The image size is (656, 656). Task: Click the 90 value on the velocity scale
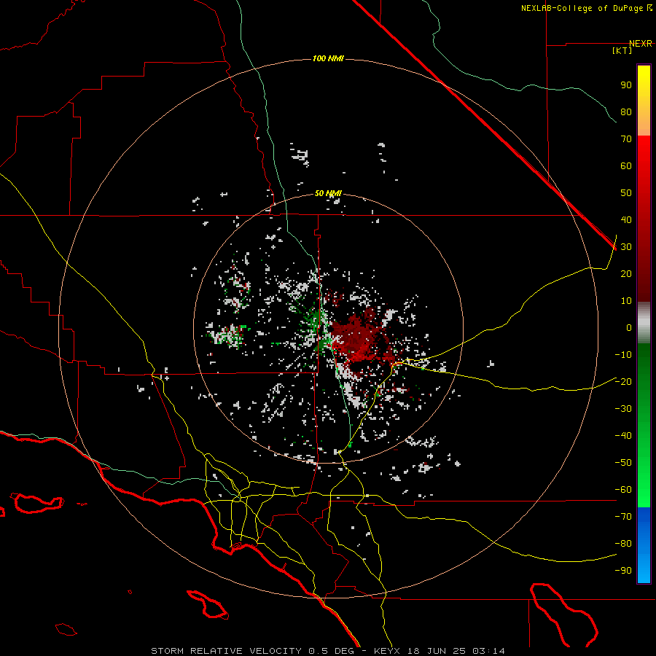[626, 85]
